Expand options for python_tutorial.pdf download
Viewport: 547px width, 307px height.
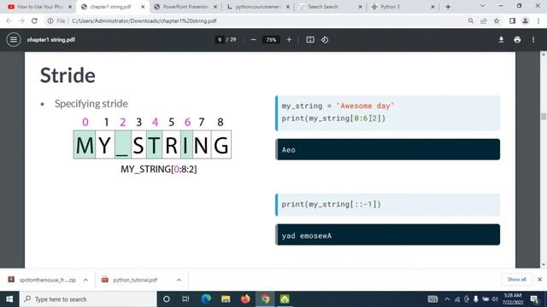(179, 280)
